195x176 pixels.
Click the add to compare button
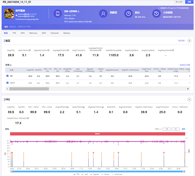pos(179,2)
